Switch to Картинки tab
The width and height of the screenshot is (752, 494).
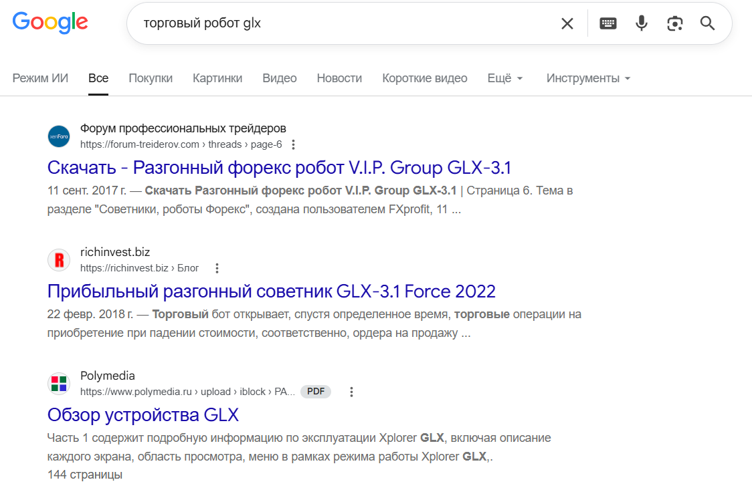(217, 78)
